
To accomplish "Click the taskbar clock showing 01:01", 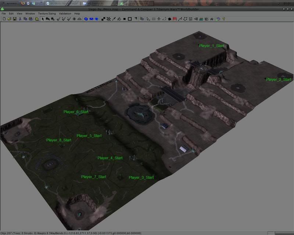I will (287, 3).
